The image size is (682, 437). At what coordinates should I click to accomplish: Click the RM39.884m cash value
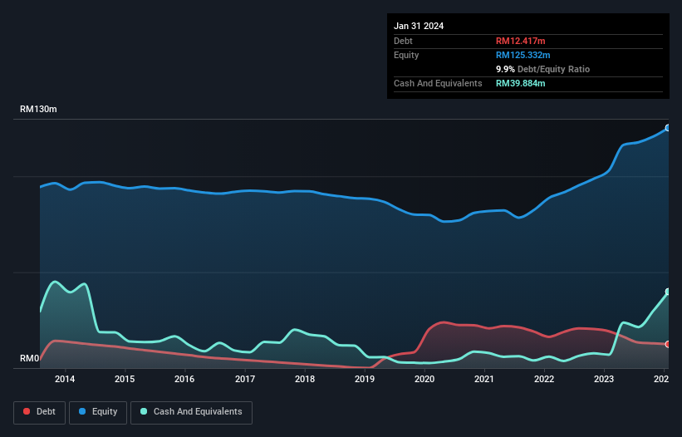(520, 83)
